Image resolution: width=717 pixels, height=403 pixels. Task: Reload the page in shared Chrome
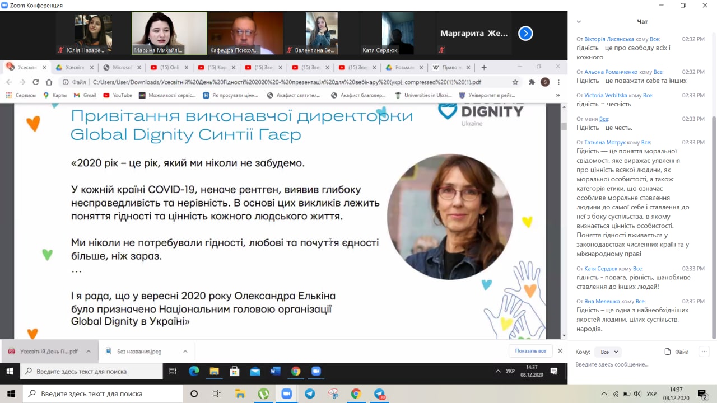point(36,82)
